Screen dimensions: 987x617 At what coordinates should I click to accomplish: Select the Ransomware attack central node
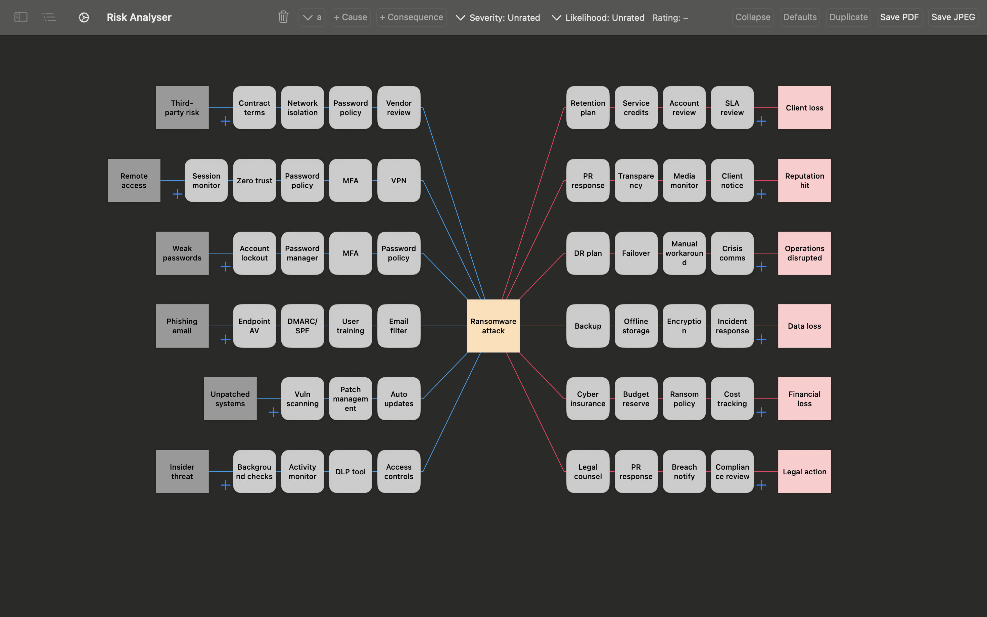point(493,326)
